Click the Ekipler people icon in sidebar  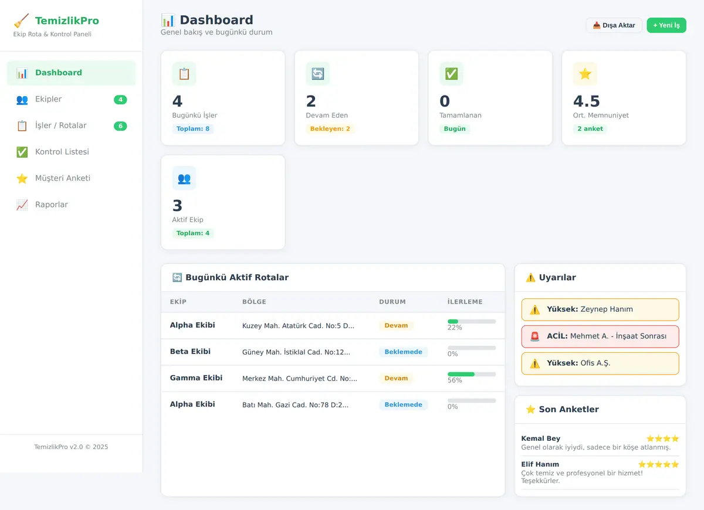point(22,100)
